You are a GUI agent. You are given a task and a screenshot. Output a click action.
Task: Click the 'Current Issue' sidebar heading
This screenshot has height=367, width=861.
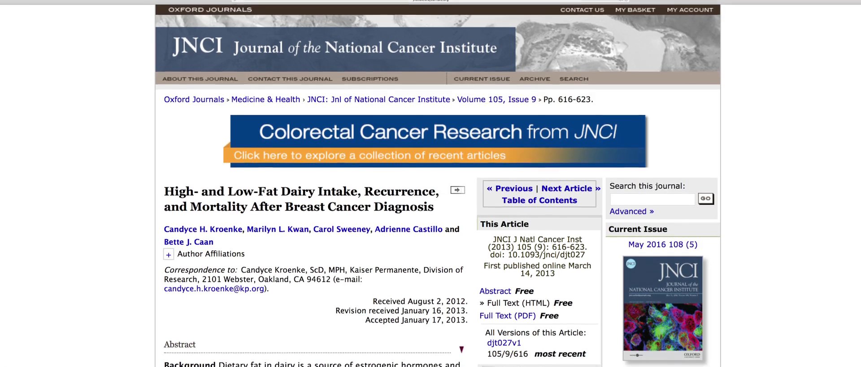(638, 229)
